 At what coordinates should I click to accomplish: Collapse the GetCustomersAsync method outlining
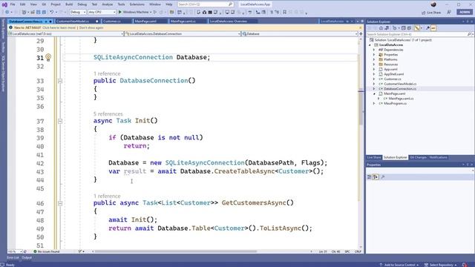[x=60, y=203]
